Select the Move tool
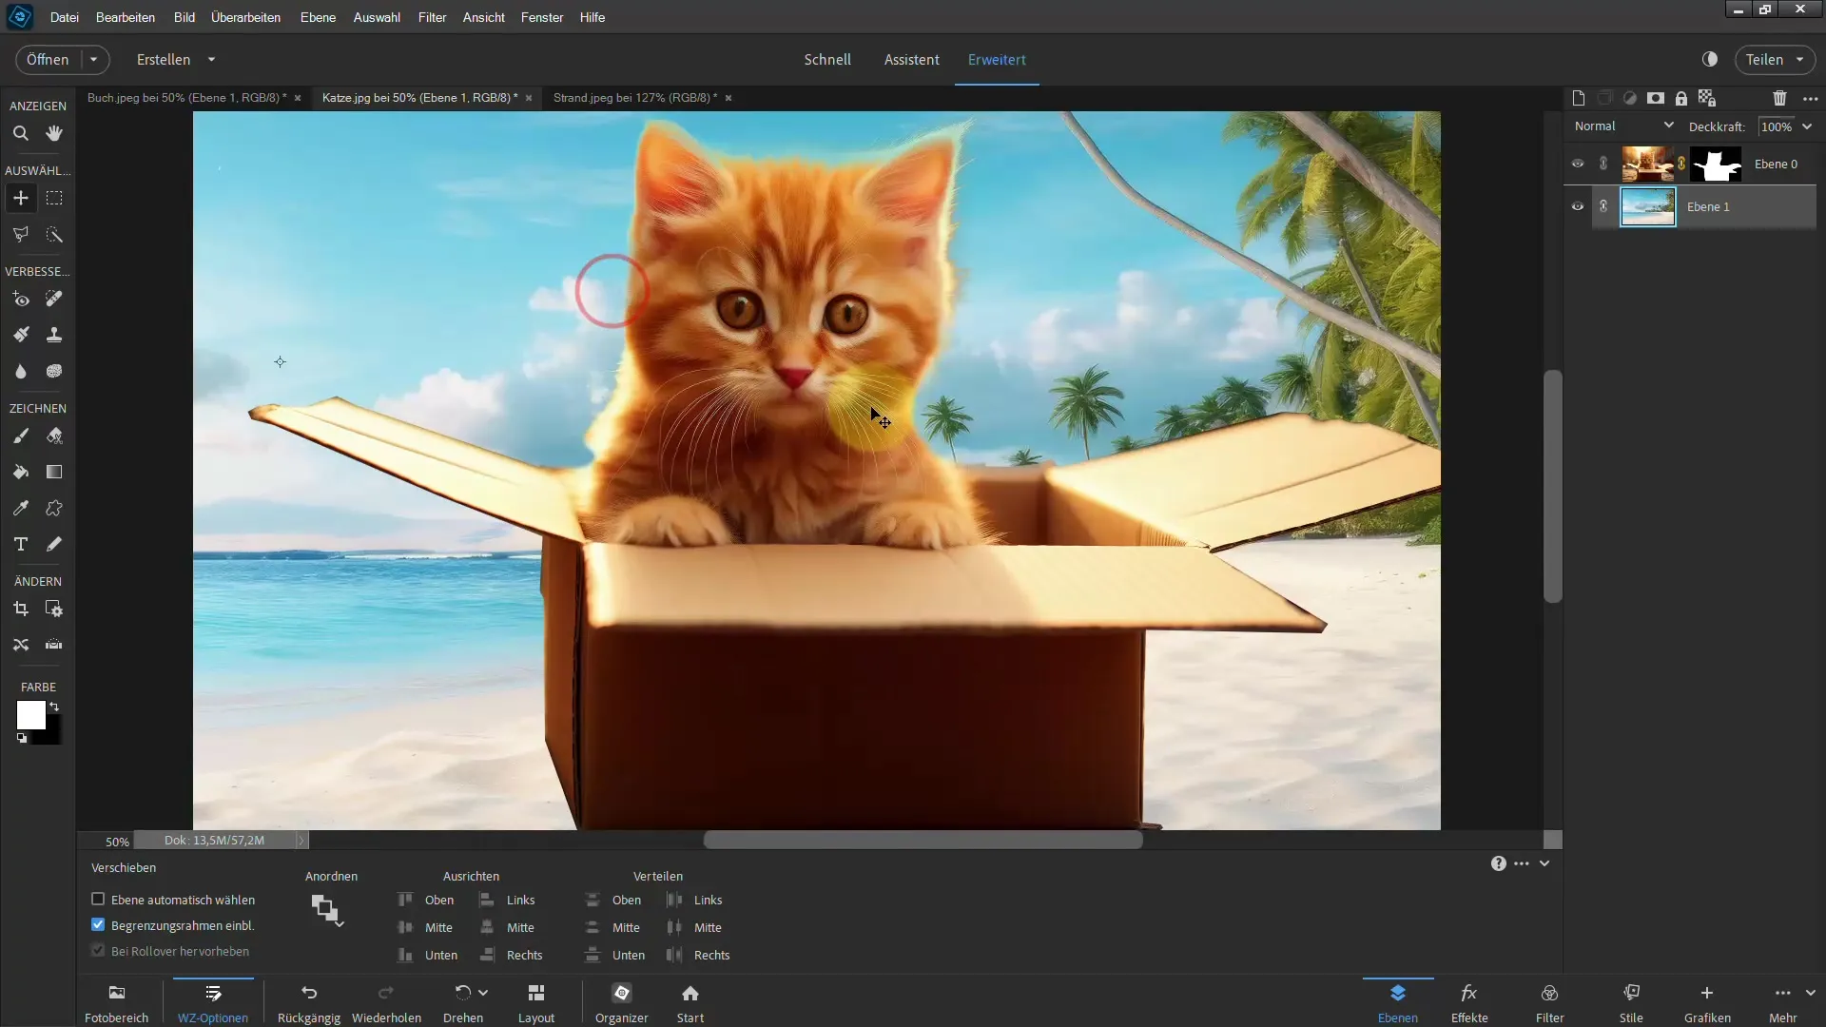The height and width of the screenshot is (1027, 1826). [x=20, y=198]
